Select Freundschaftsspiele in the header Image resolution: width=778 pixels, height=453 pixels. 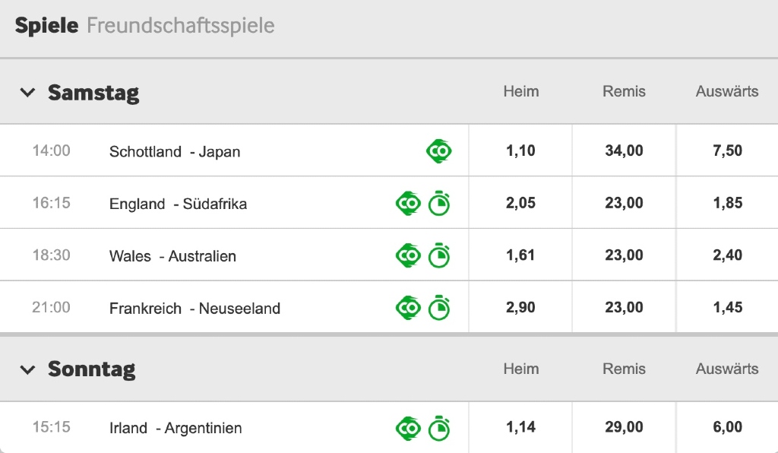tap(181, 26)
